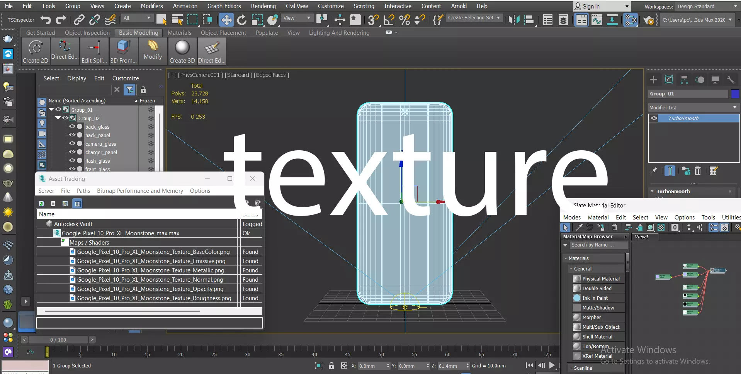The width and height of the screenshot is (741, 374).
Task: Toggle the Selection Lock in status bar
Action: (331, 365)
